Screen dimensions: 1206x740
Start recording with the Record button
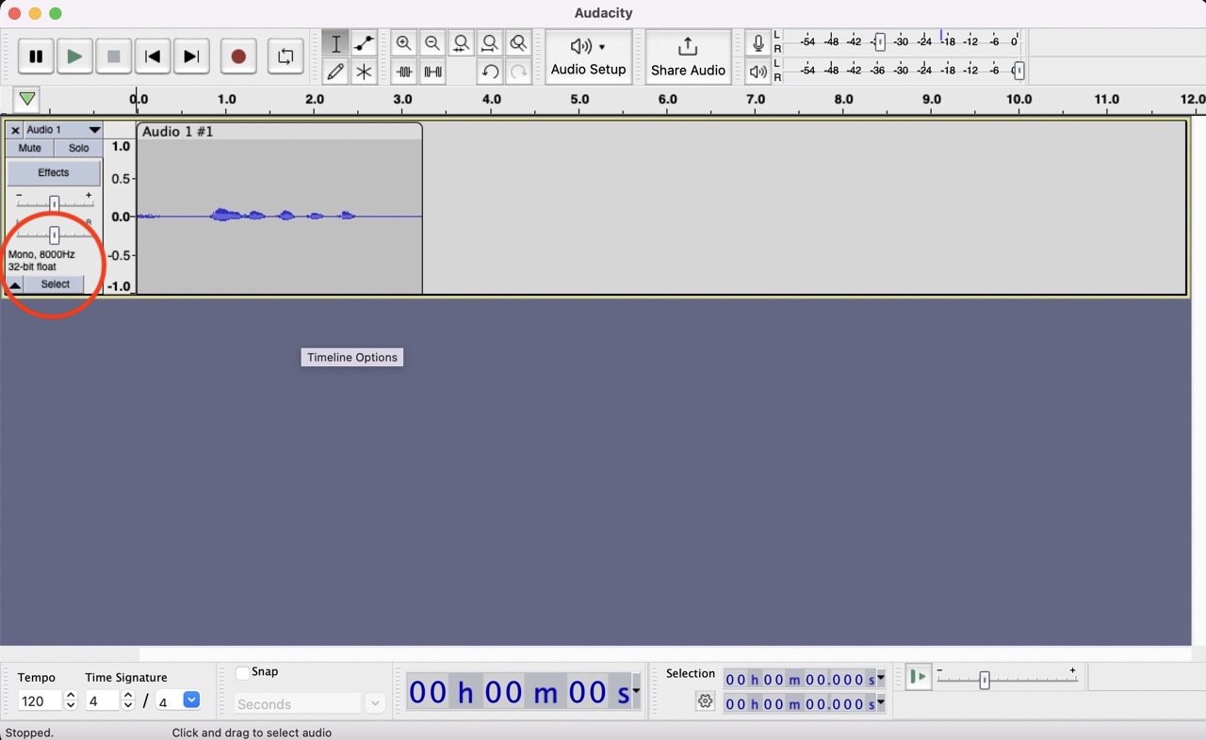tap(238, 56)
